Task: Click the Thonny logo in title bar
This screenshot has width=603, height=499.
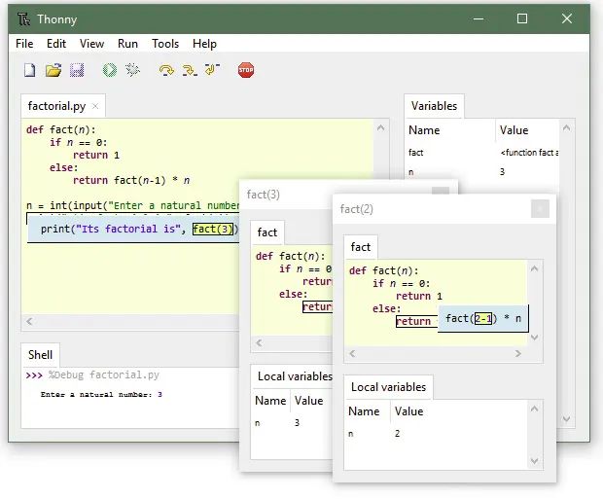Action: 24,18
